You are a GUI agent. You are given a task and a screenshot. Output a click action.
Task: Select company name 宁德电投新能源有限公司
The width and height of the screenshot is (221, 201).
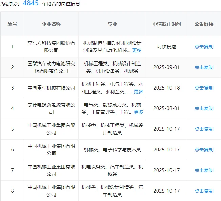coord(51,108)
